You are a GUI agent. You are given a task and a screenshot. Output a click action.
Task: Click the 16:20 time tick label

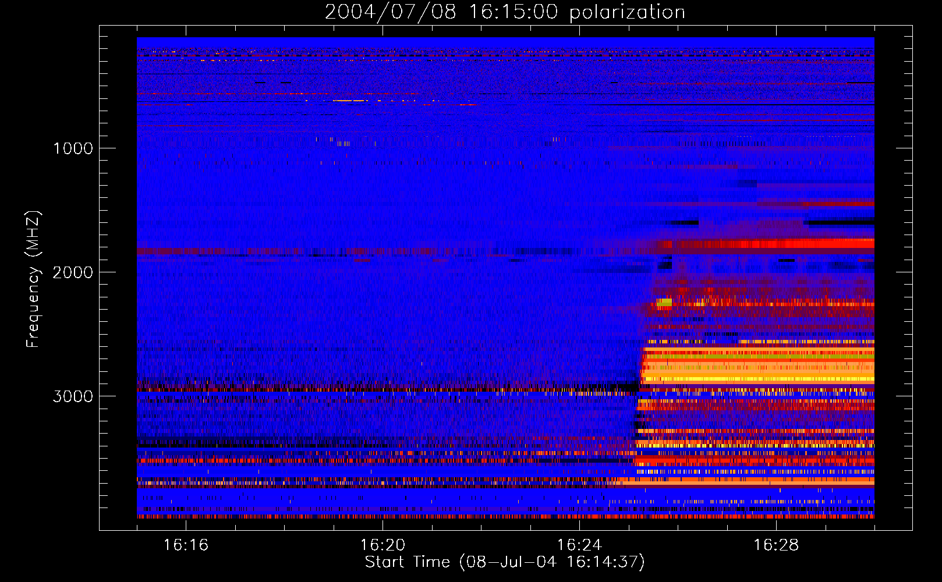383,545
